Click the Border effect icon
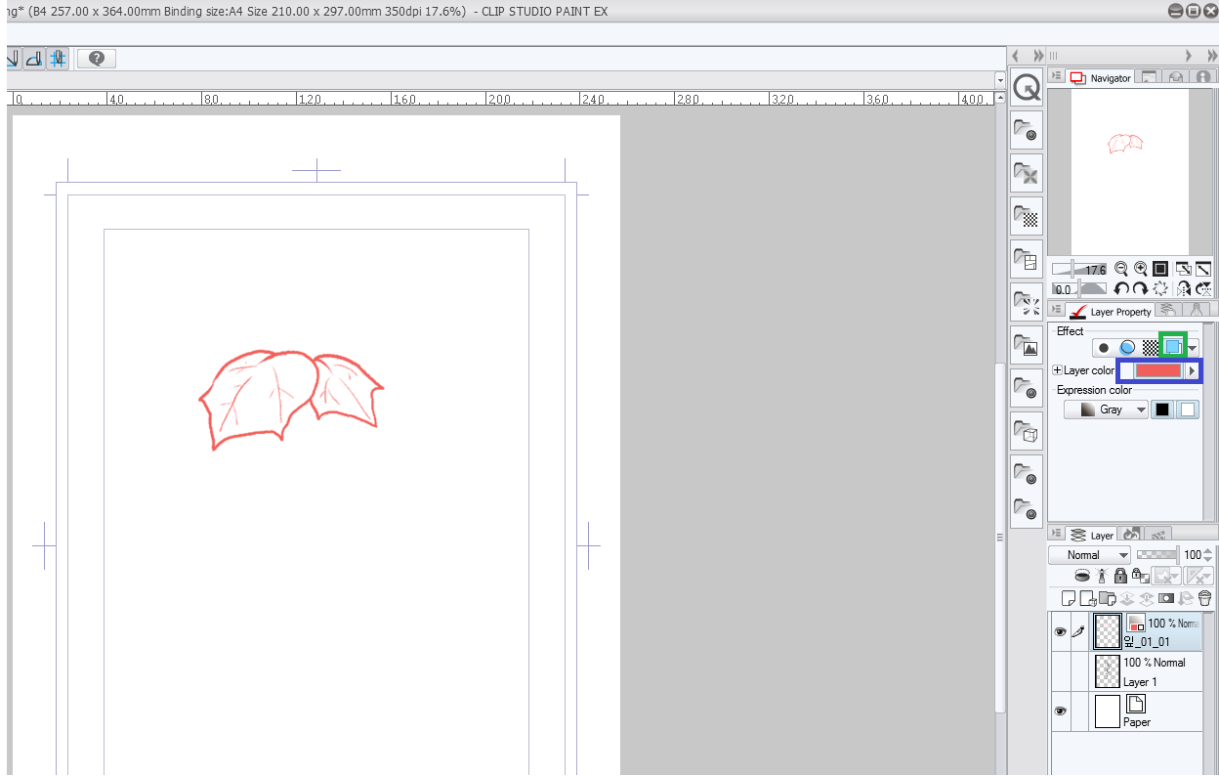Viewport: 1219px width, 776px height. [x=1104, y=347]
